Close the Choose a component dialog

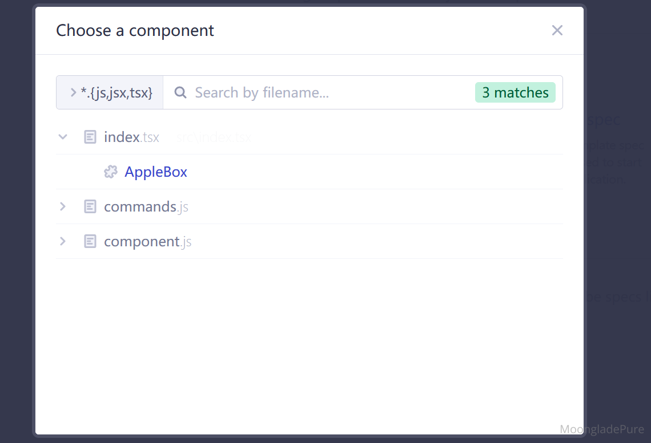[x=557, y=30]
